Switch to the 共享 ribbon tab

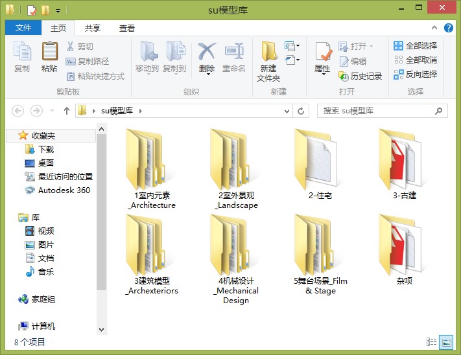92,29
